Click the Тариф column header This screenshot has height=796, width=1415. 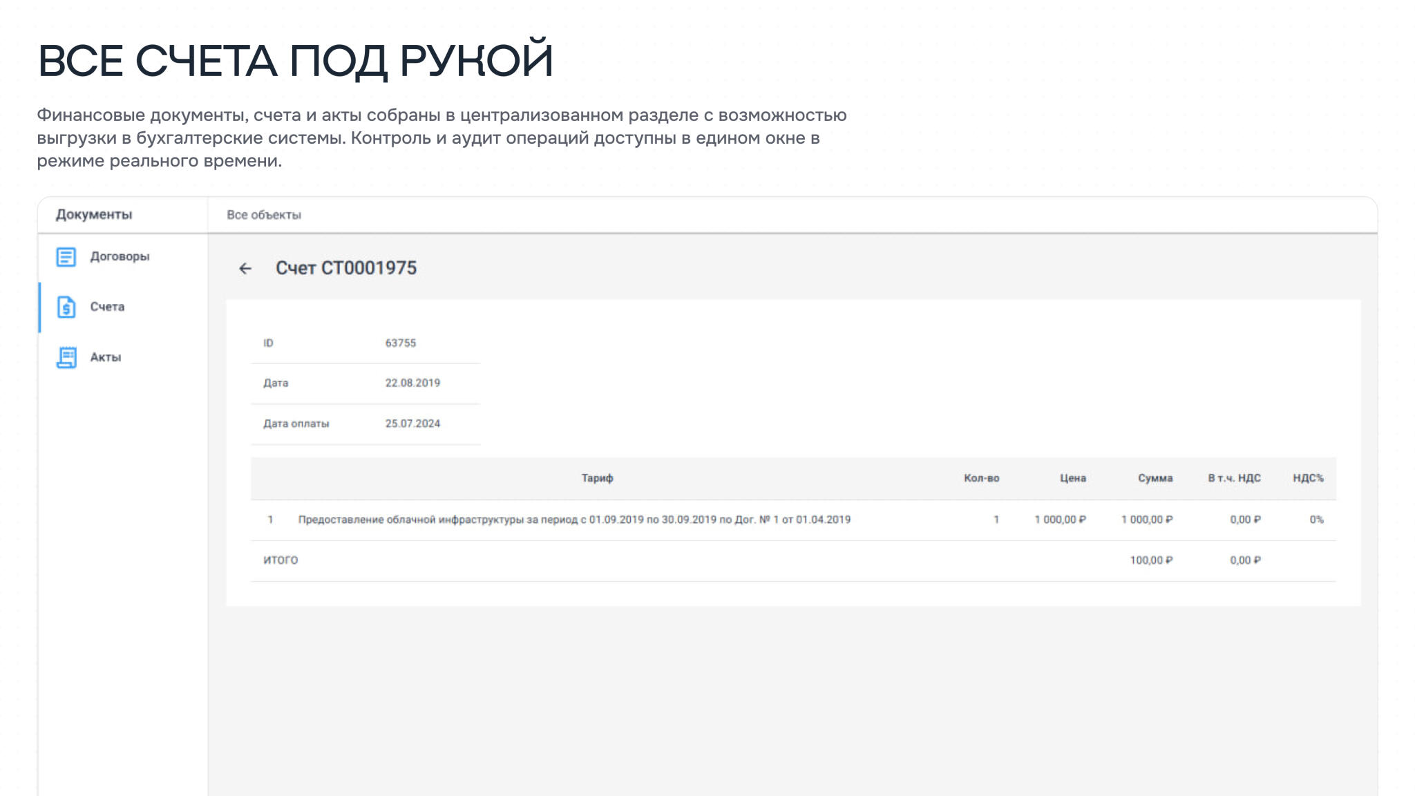click(597, 478)
